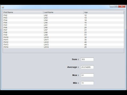Click the LN8 last name cell
This screenshot has height=95, width=127.
click(63, 32)
